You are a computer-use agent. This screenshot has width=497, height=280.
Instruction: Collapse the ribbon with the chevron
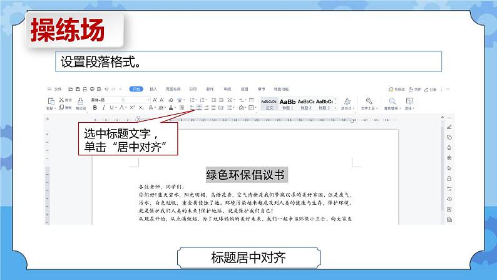pyautogui.click(x=448, y=89)
